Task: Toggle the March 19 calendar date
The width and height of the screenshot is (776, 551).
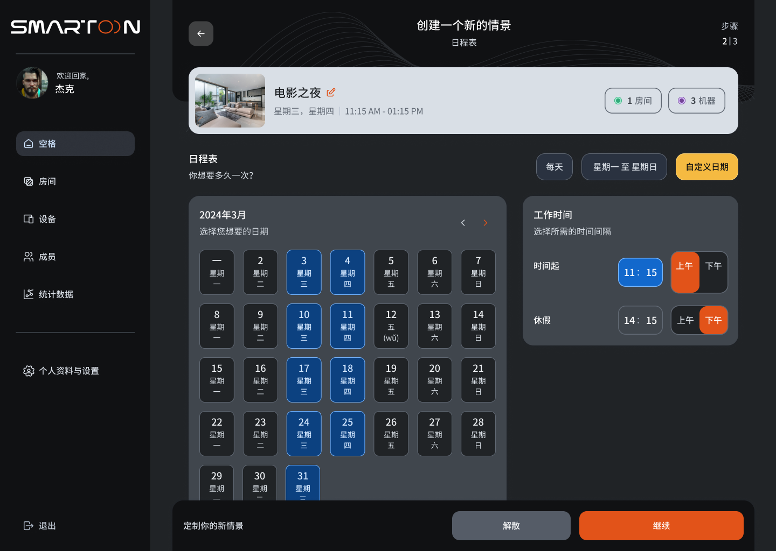Action: coord(391,380)
